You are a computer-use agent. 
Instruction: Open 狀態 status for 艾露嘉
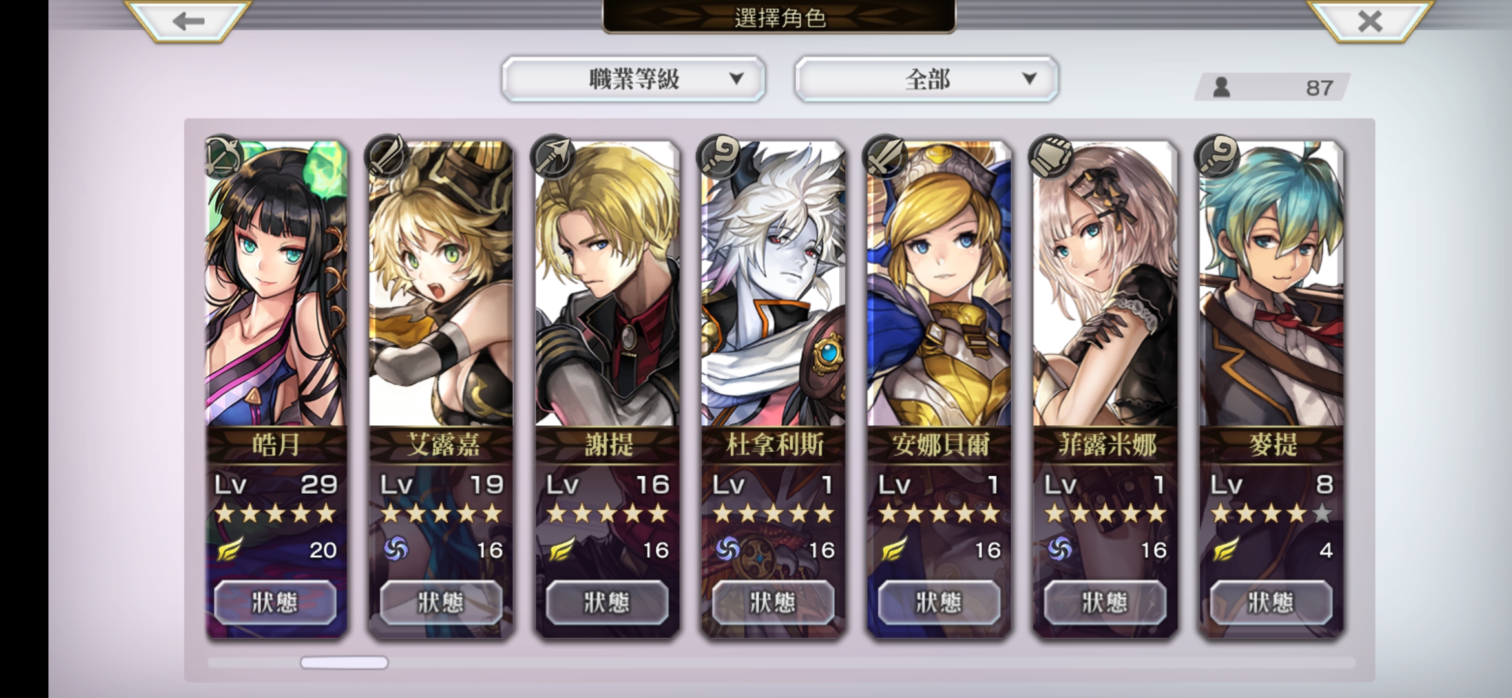(441, 602)
